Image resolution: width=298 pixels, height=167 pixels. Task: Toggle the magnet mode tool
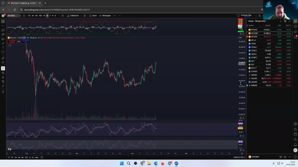click(3, 68)
